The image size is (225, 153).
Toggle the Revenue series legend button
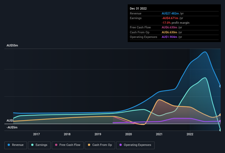16,145
